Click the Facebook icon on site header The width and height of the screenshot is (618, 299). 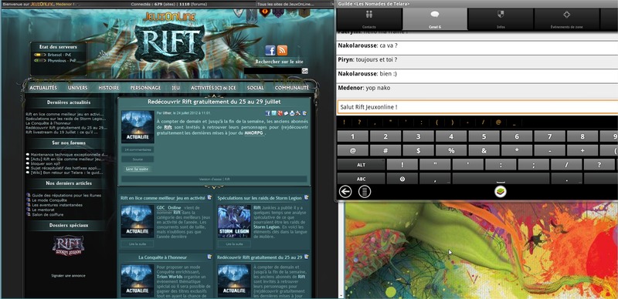[x=270, y=50]
